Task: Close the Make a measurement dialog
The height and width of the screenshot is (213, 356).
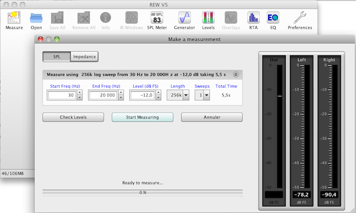Action: 40,39
